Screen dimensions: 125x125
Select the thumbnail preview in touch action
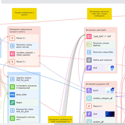[110, 90]
